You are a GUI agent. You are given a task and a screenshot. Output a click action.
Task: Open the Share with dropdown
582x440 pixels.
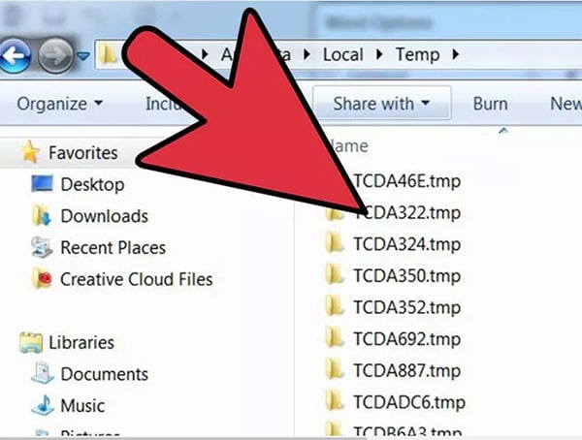coord(381,103)
